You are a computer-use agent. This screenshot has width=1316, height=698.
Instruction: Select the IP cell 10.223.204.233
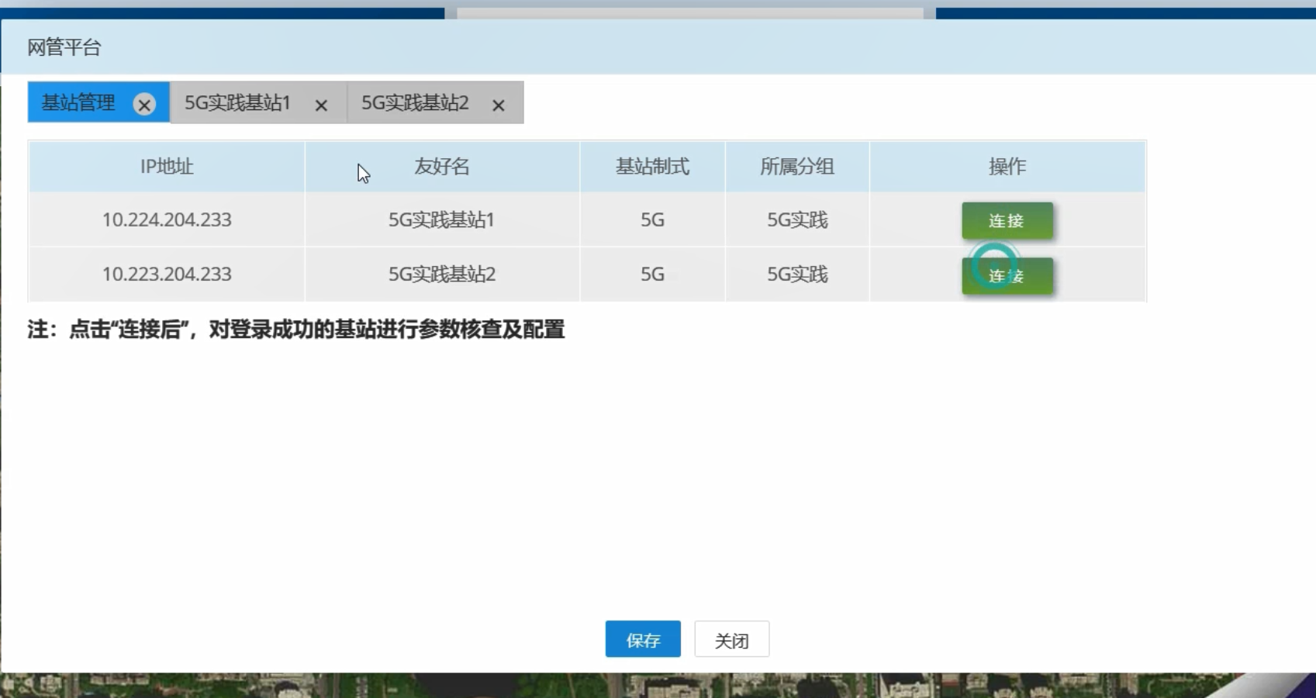point(167,275)
